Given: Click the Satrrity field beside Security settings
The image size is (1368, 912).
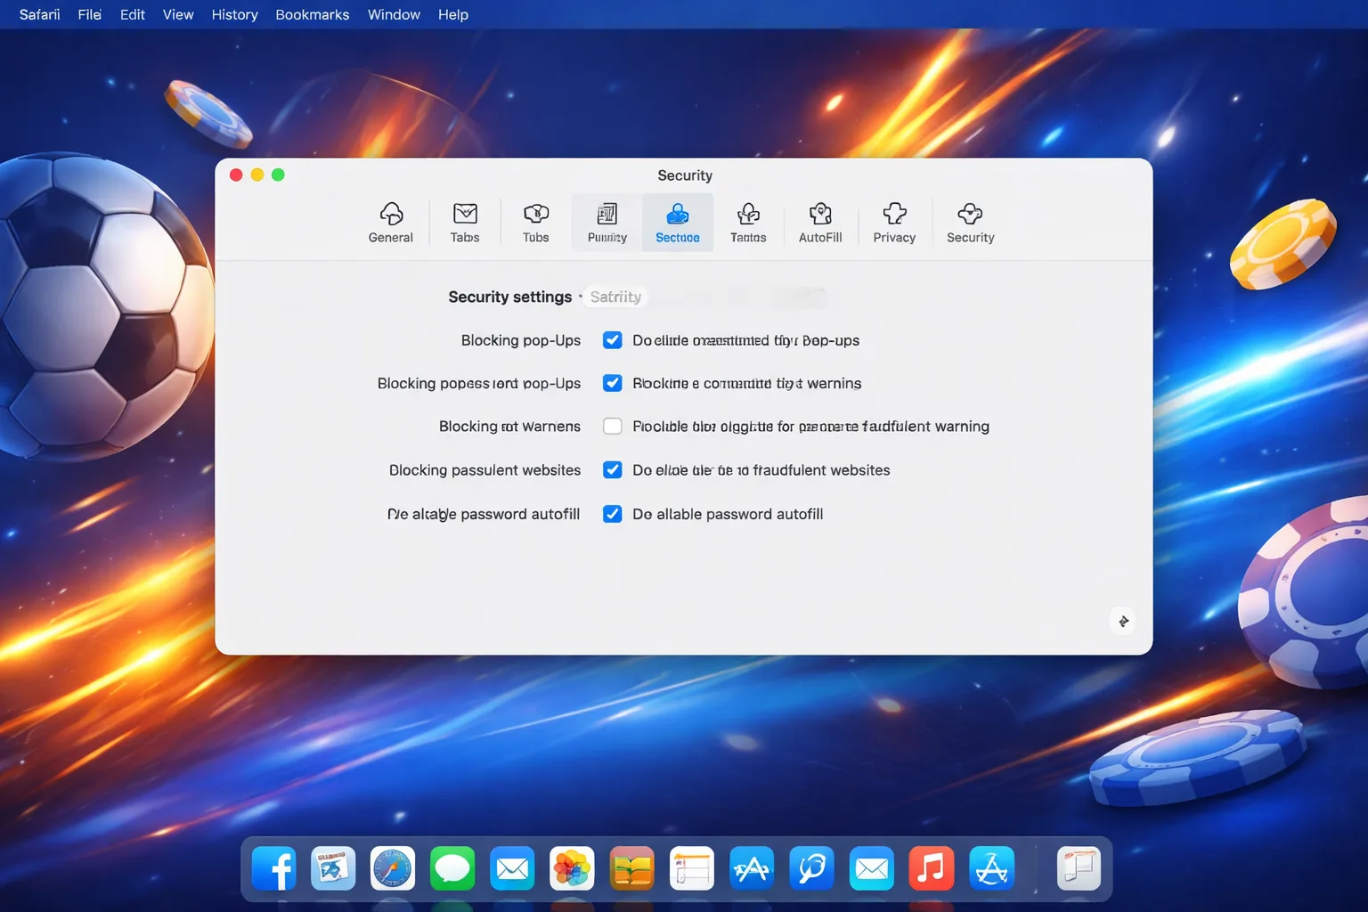Looking at the screenshot, I should [x=615, y=297].
